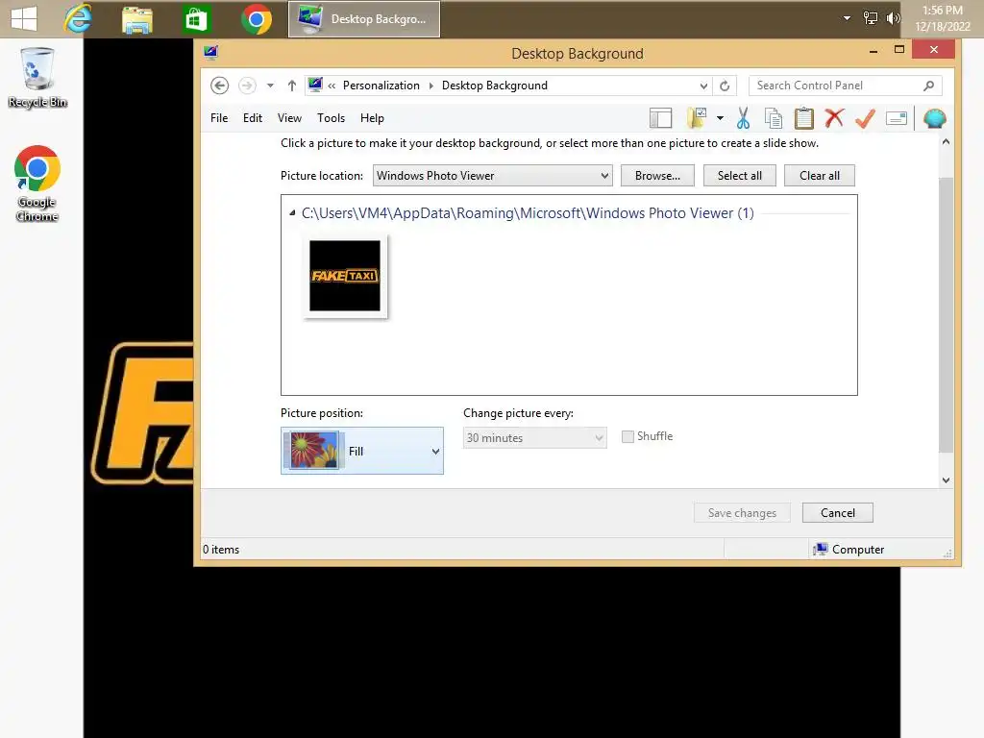Open recent locations dropdown arrow

click(270, 86)
